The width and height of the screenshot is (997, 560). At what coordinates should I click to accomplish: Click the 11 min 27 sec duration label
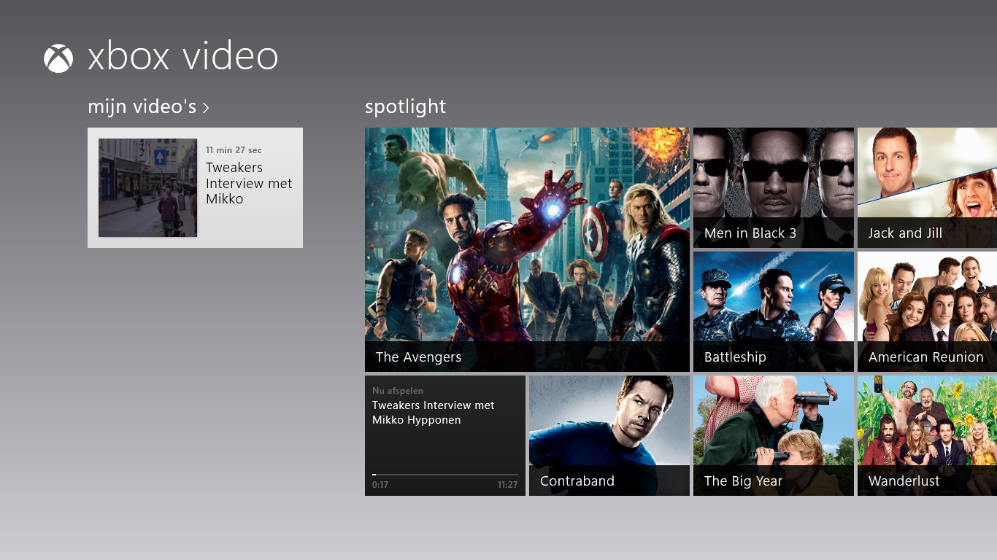click(x=234, y=150)
